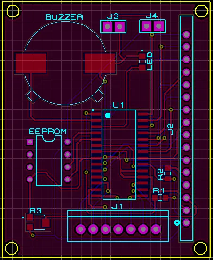
Task: Select the BUZZER component label
Action: click(x=64, y=17)
